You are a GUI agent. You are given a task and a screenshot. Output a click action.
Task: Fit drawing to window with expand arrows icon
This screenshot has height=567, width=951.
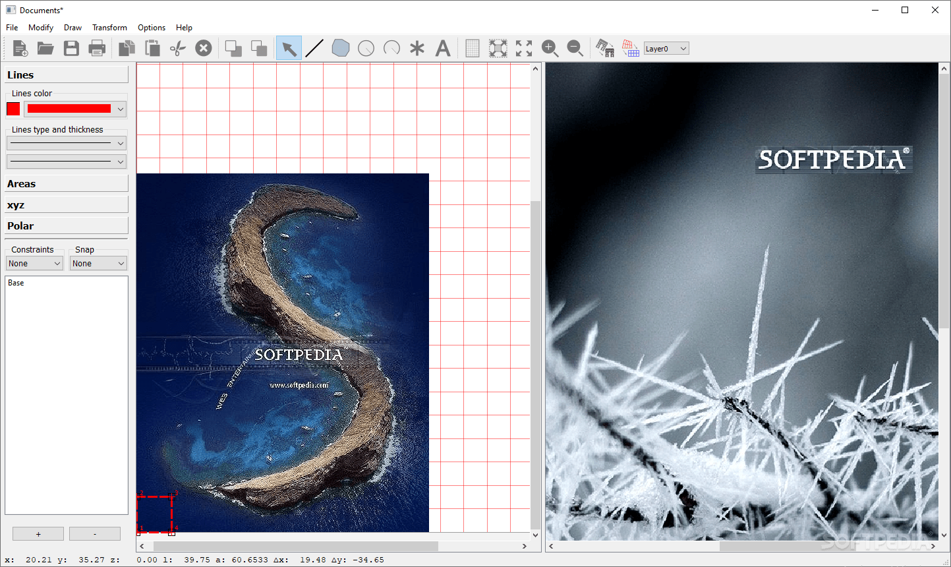coord(524,48)
